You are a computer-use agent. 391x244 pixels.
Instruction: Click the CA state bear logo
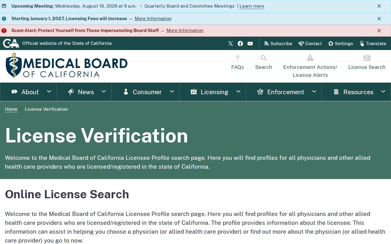pyautogui.click(x=11, y=43)
